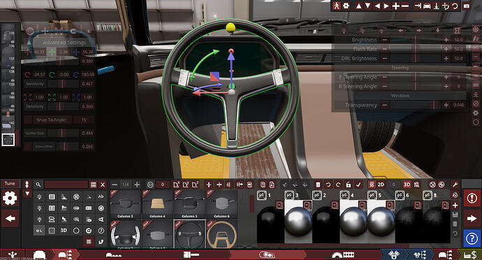Toggle 3D placement mode
Viewport: 482px width, 260px height.
pos(407,185)
